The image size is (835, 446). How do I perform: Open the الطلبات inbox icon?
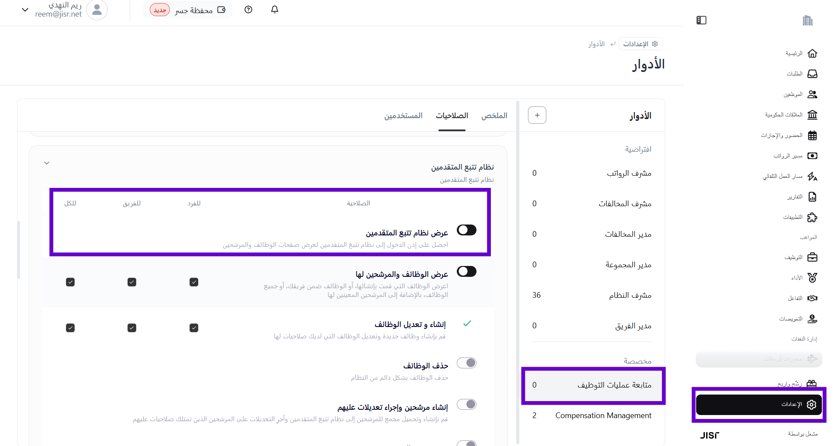[812, 74]
